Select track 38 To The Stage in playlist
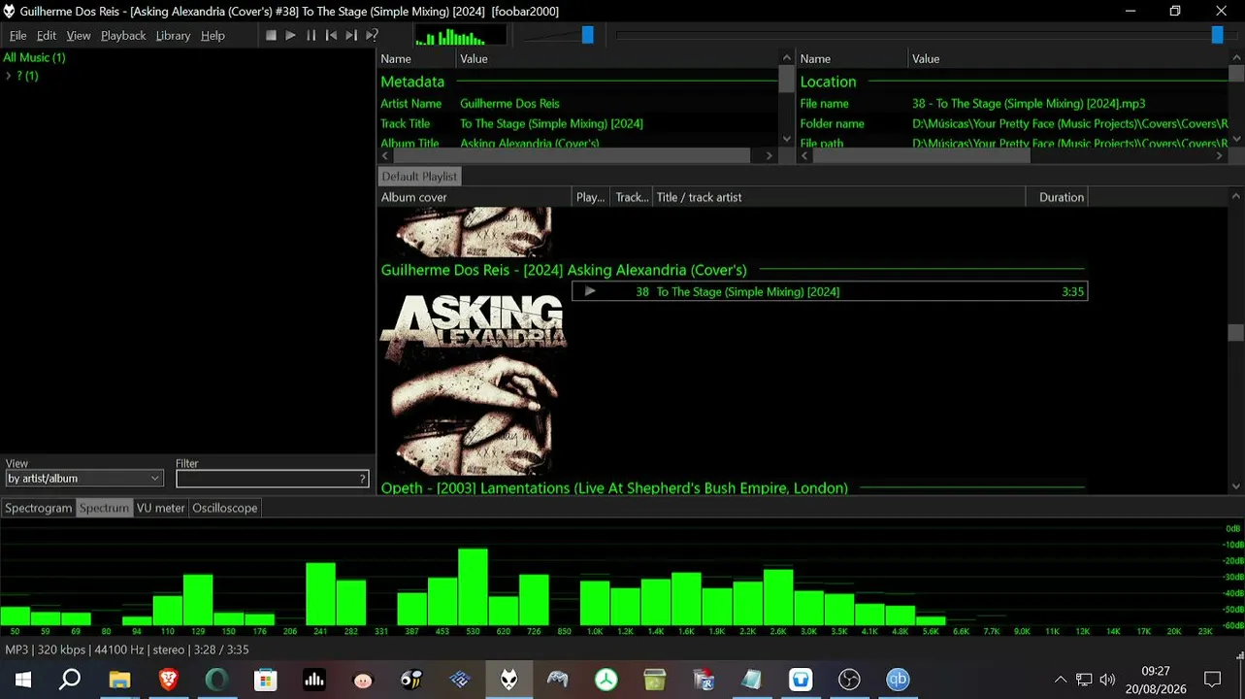 pos(830,291)
